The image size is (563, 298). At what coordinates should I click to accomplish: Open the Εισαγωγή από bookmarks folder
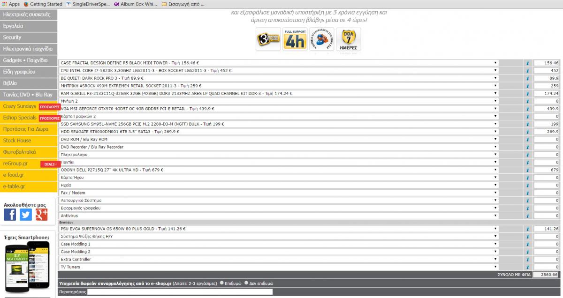click(x=183, y=4)
